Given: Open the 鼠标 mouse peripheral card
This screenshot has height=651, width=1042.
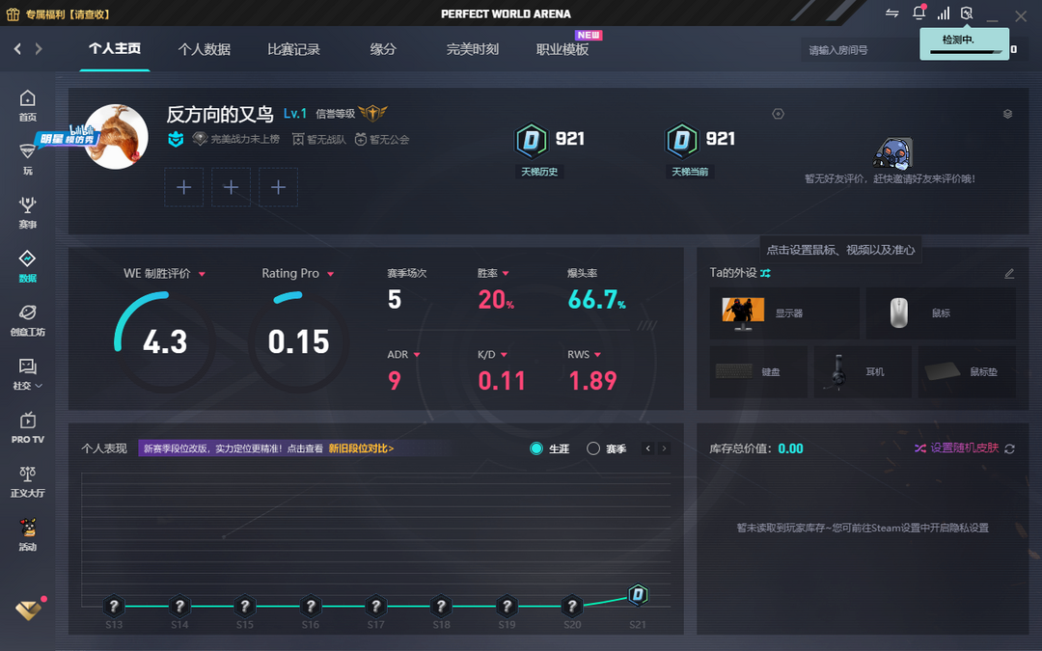Looking at the screenshot, I should [941, 313].
